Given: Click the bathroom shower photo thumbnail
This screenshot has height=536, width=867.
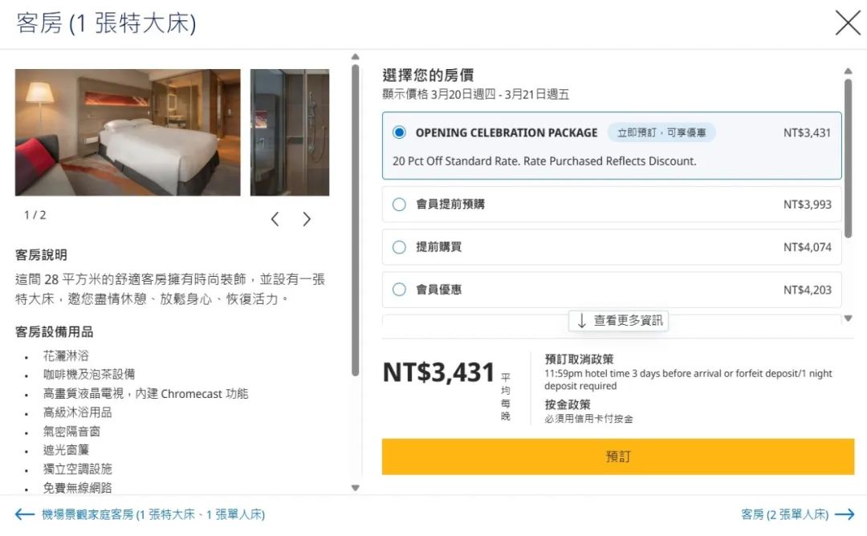Looking at the screenshot, I should [290, 132].
